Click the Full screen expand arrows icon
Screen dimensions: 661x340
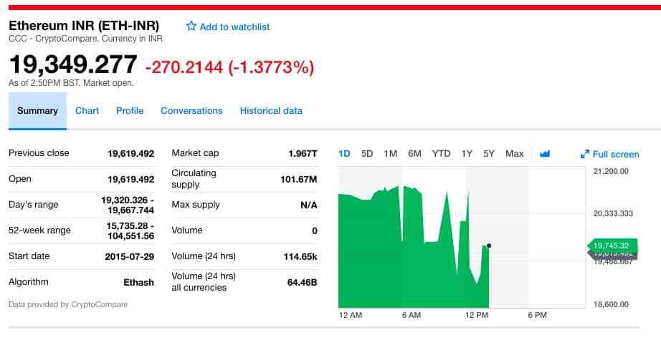tap(585, 154)
